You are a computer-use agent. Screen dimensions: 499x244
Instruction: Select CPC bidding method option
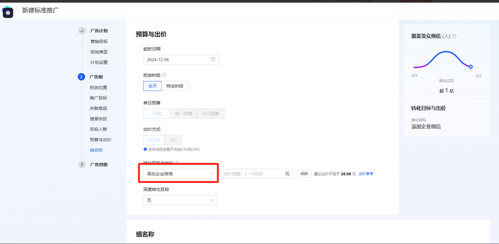pos(173,140)
